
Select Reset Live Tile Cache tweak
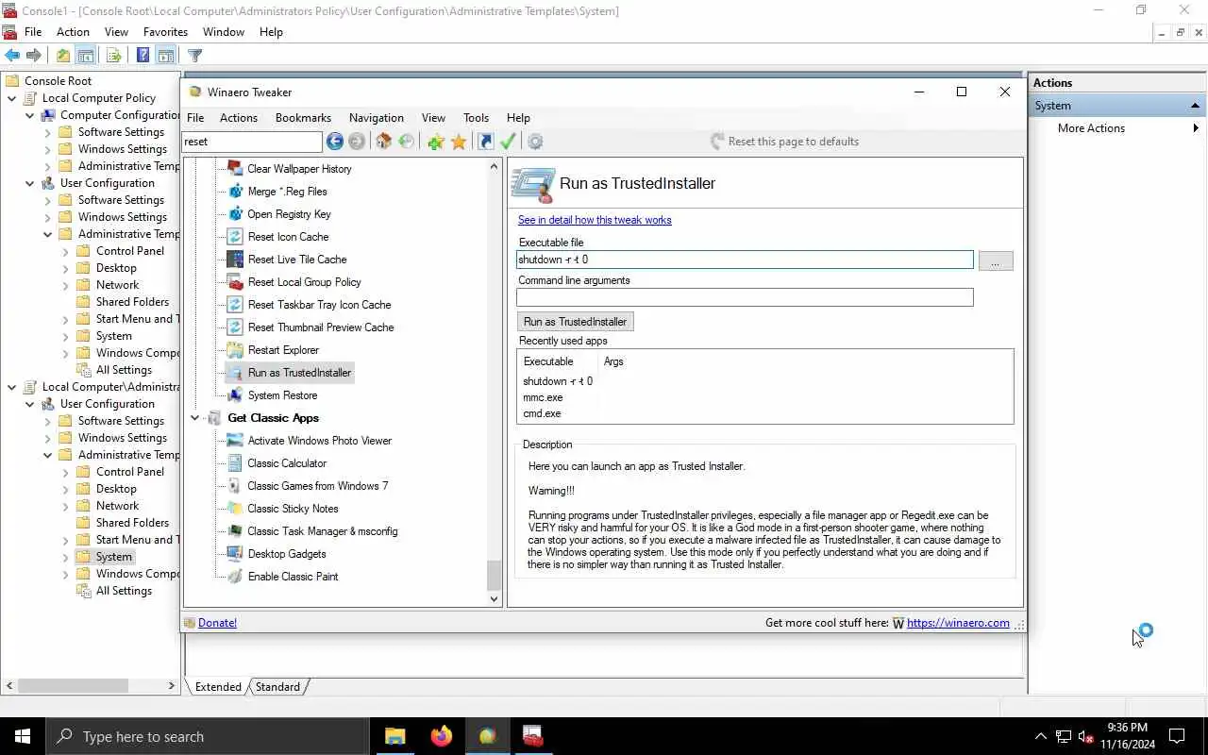click(x=297, y=260)
